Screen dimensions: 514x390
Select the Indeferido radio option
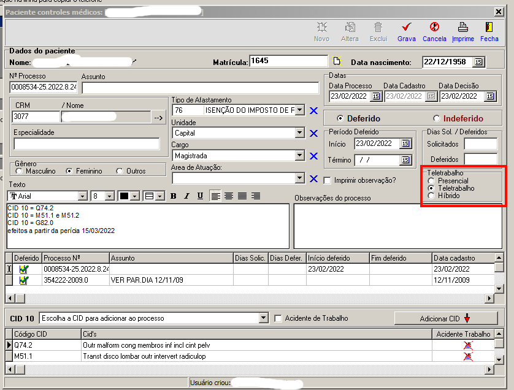[x=437, y=119]
